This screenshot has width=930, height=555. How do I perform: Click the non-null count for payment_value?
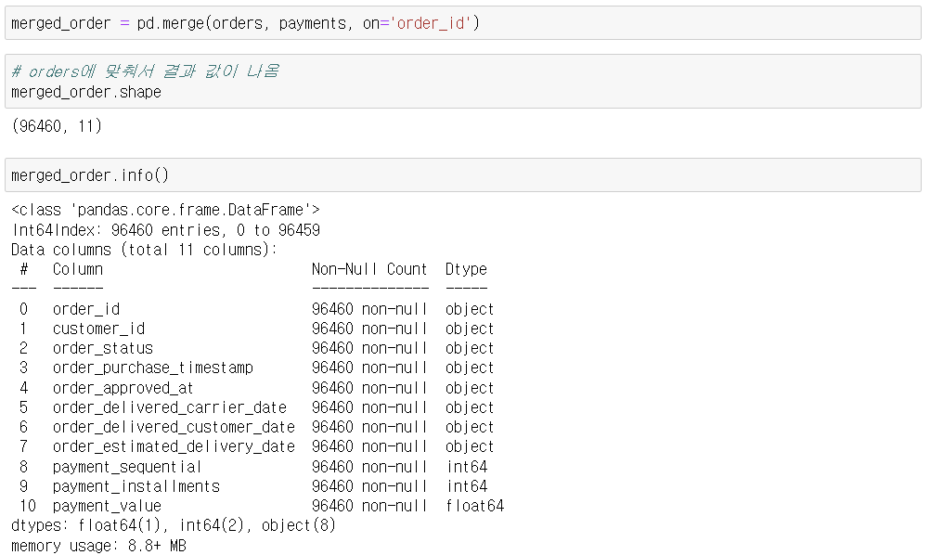point(368,506)
